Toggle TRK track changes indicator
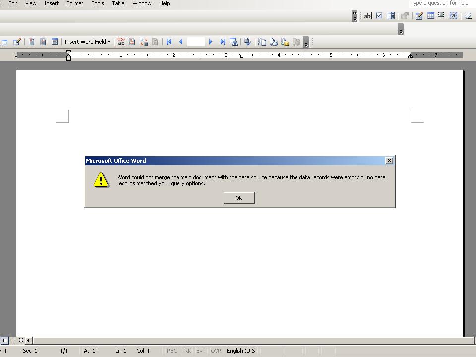Image resolution: width=476 pixels, height=357 pixels. [186, 351]
